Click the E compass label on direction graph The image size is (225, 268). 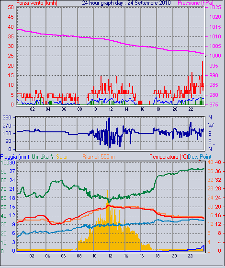coord(210,141)
